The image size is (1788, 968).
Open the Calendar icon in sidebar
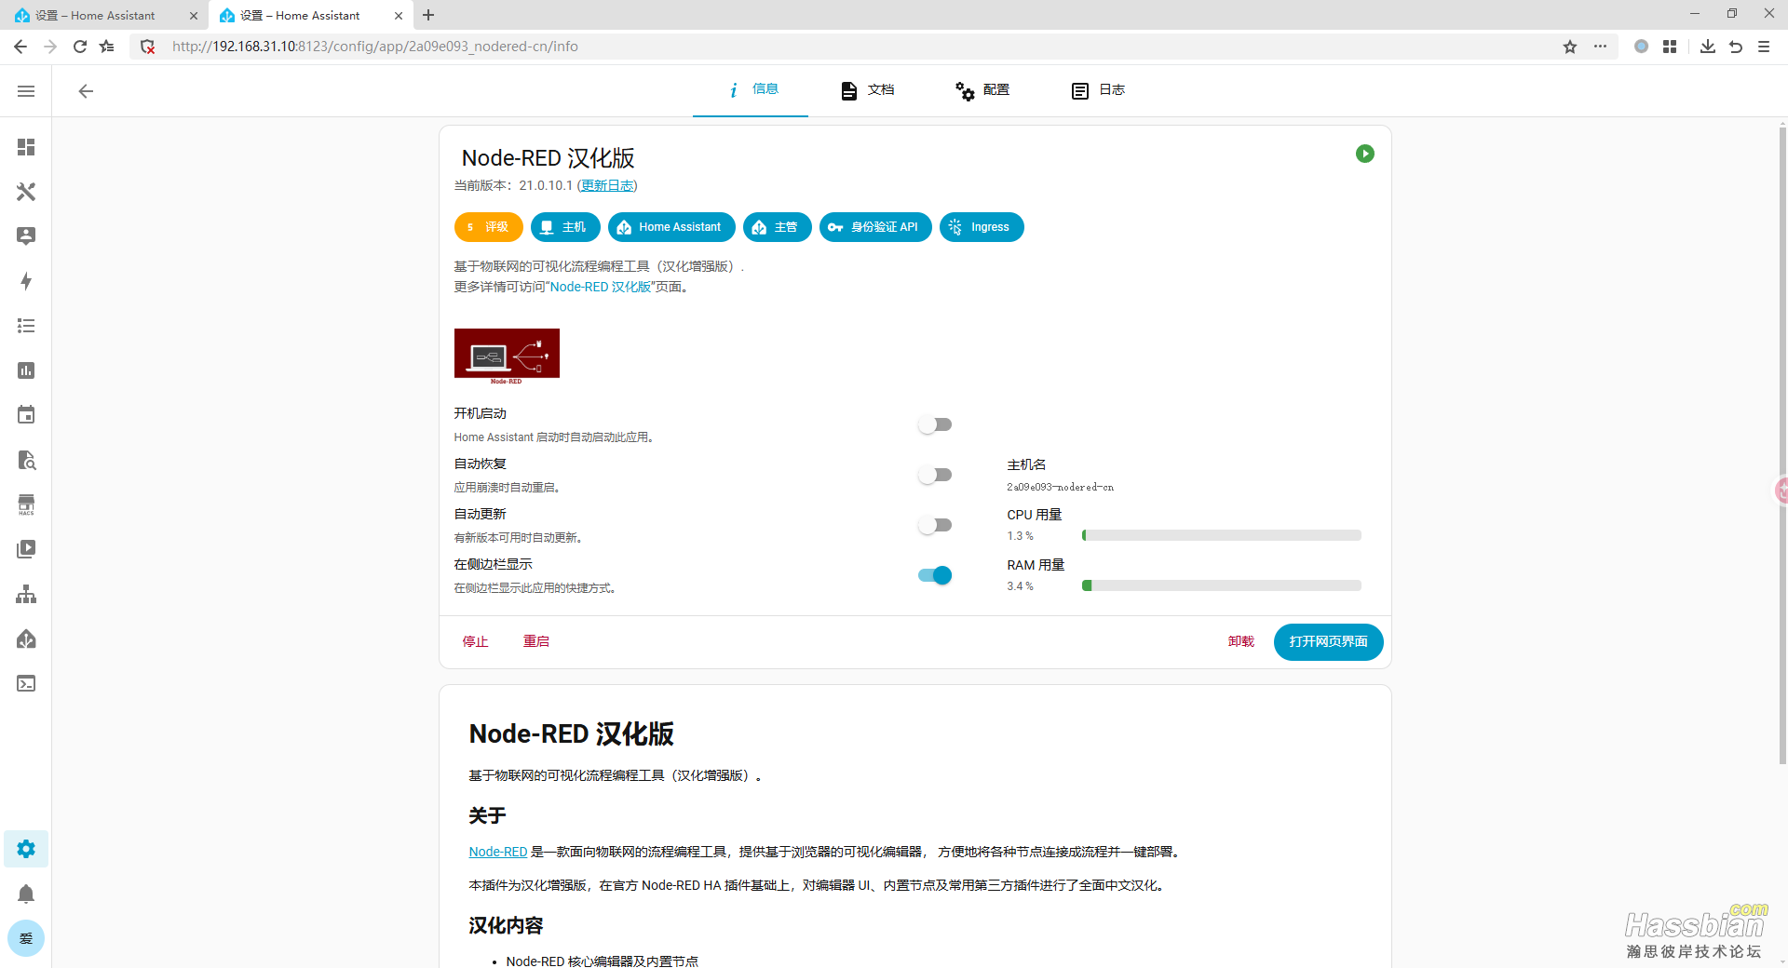pos(26,415)
